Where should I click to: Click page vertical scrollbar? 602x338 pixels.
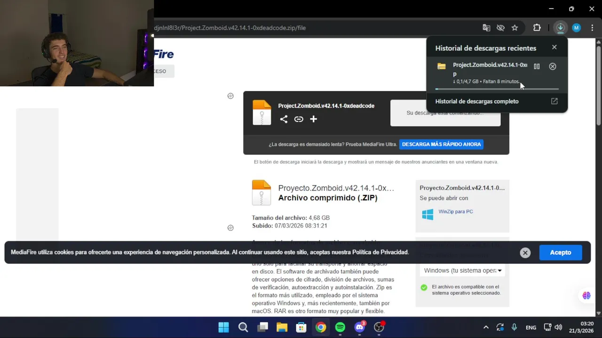tap(598, 85)
